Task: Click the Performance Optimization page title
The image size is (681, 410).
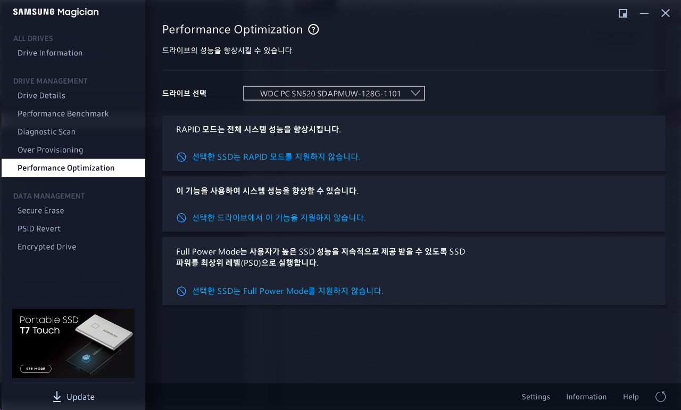Action: click(x=232, y=29)
